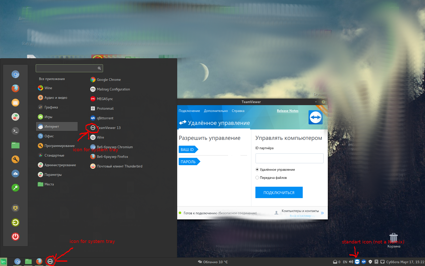
Task: Launch MEGASync from the app list
Action: [102, 99]
